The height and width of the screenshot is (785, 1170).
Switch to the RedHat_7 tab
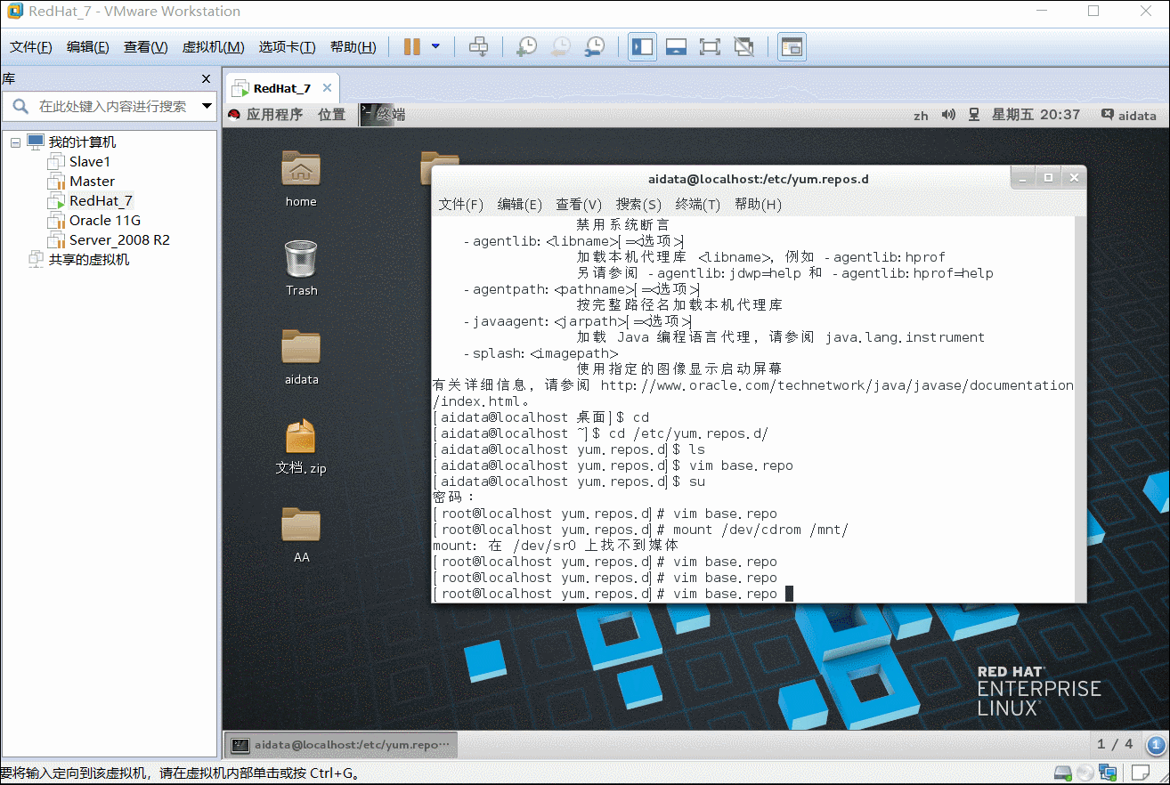tap(281, 88)
